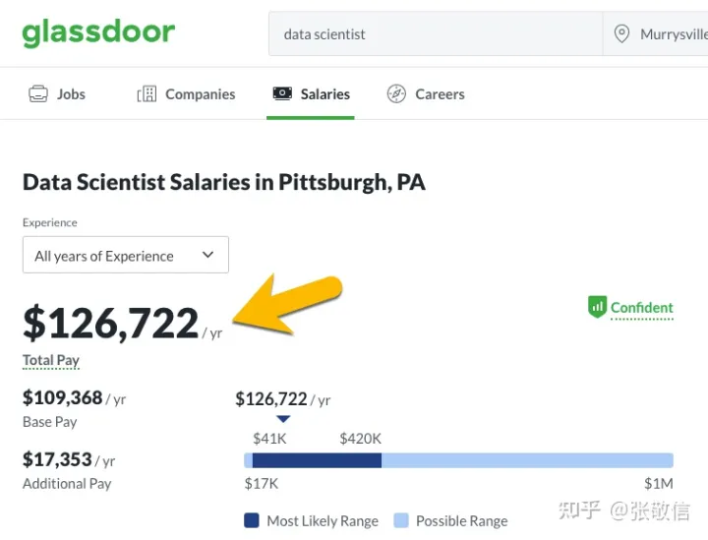
Task: Click the blue triangle salary marker
Action: pos(283,419)
